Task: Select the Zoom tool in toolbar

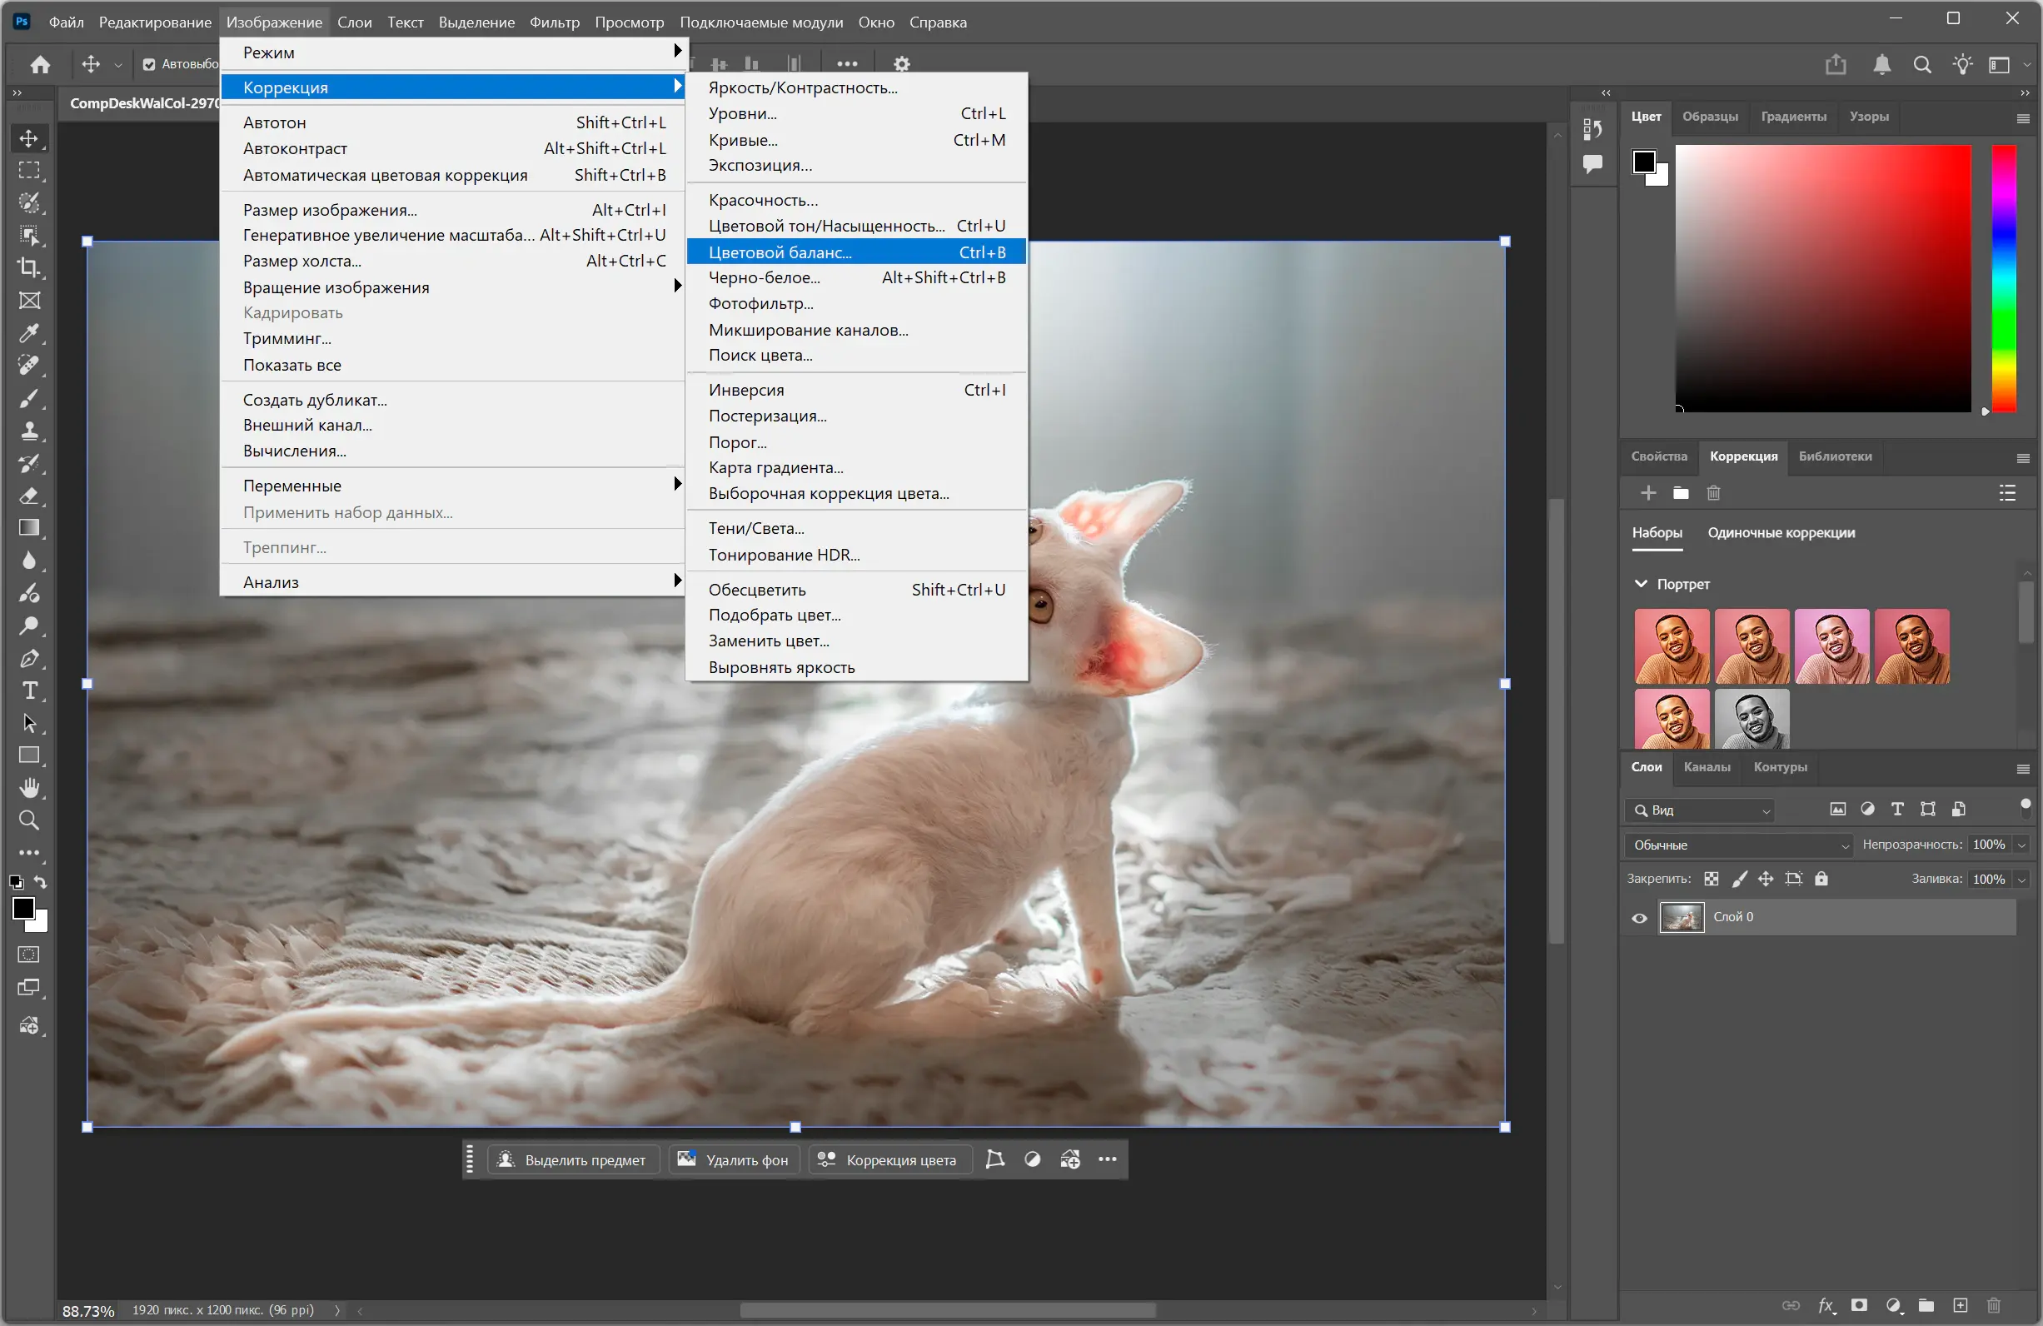Action: (x=29, y=820)
